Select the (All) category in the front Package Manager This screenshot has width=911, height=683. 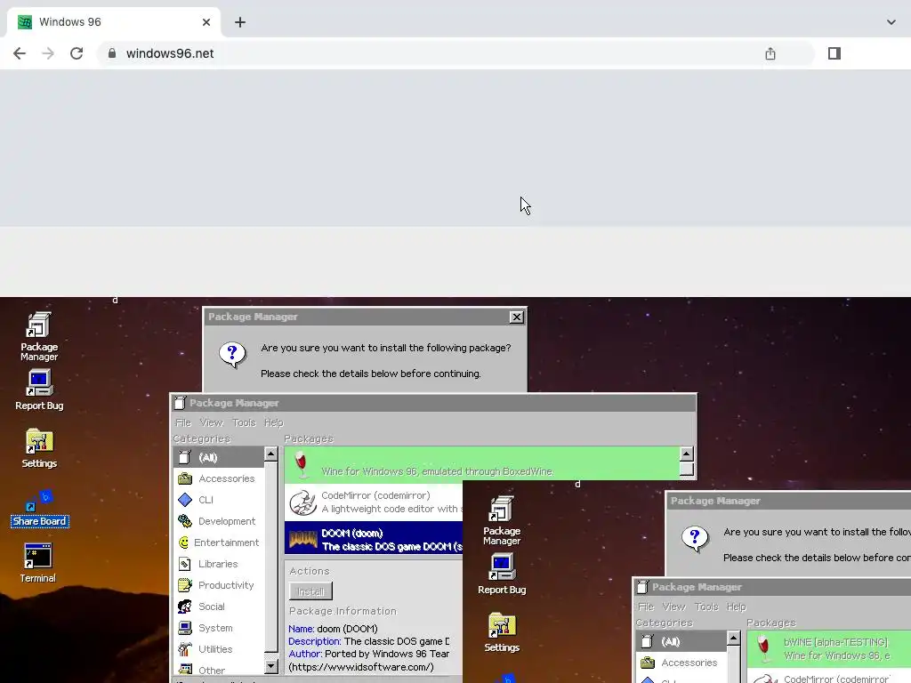219,458
